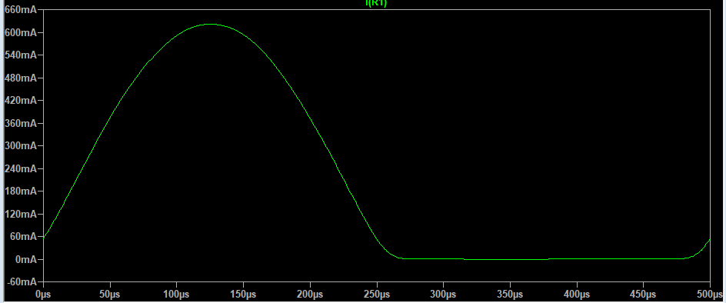This screenshot has width=726, height=303.
Task: Click the 180mA y-axis tick label
Action: pos(20,191)
